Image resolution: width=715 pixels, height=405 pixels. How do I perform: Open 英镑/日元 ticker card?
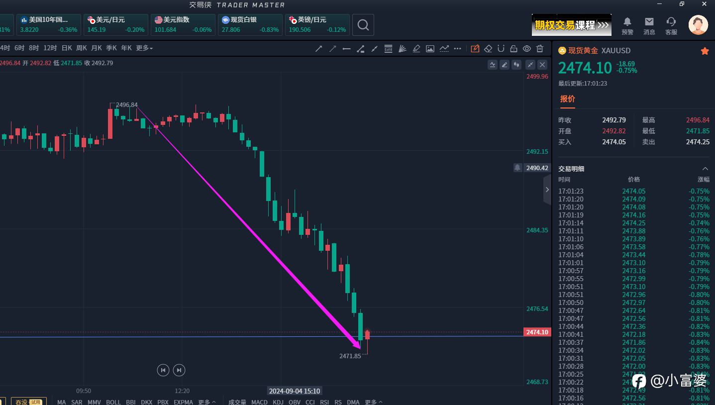pos(317,25)
